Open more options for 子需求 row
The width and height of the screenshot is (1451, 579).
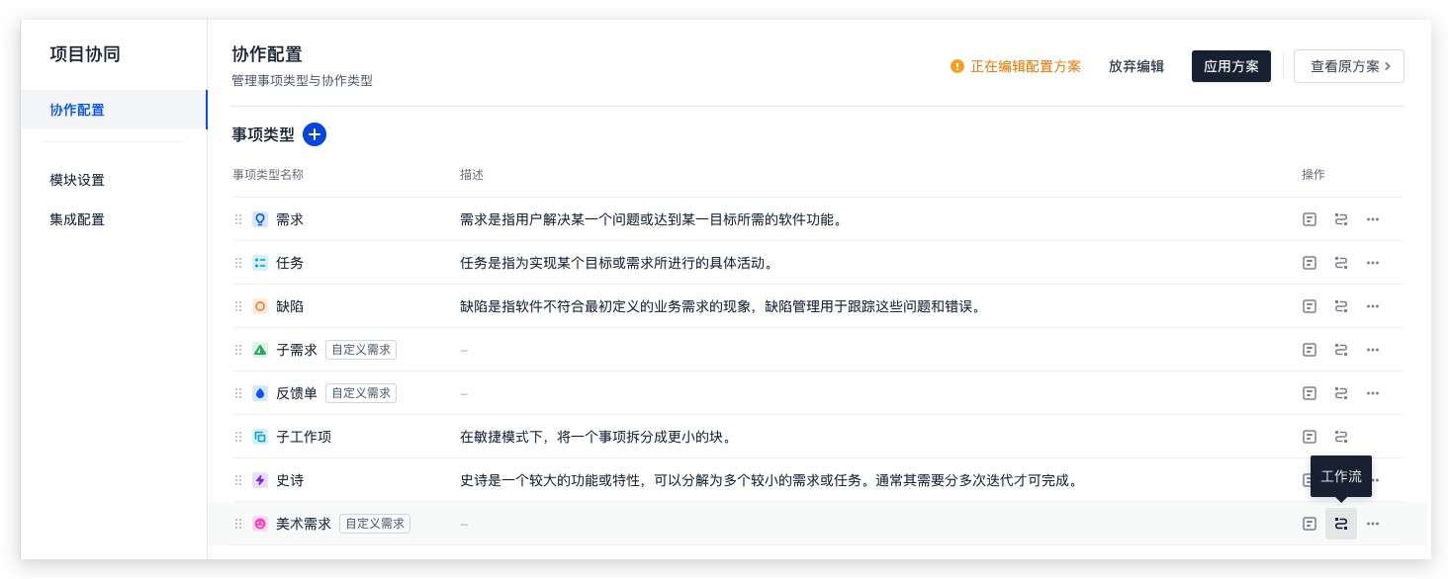pos(1373,350)
